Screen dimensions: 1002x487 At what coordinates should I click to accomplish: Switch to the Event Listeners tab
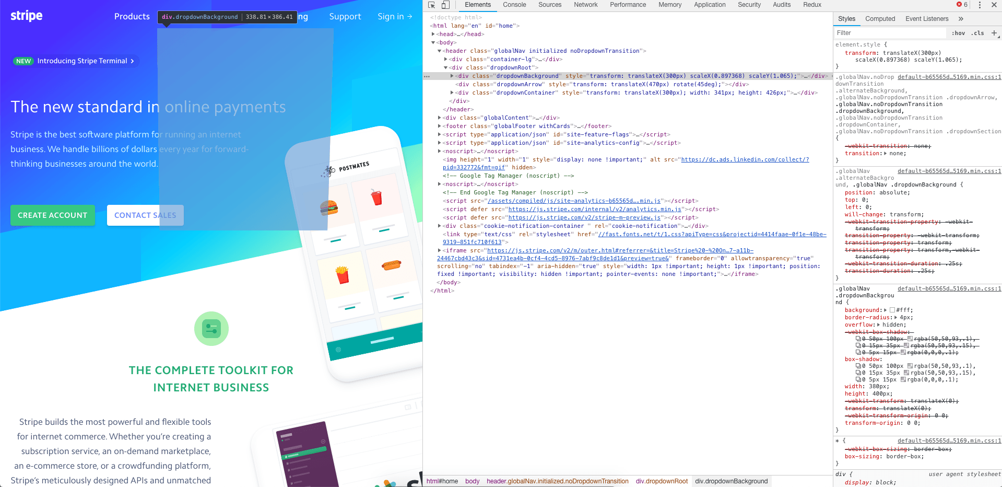pyautogui.click(x=927, y=19)
